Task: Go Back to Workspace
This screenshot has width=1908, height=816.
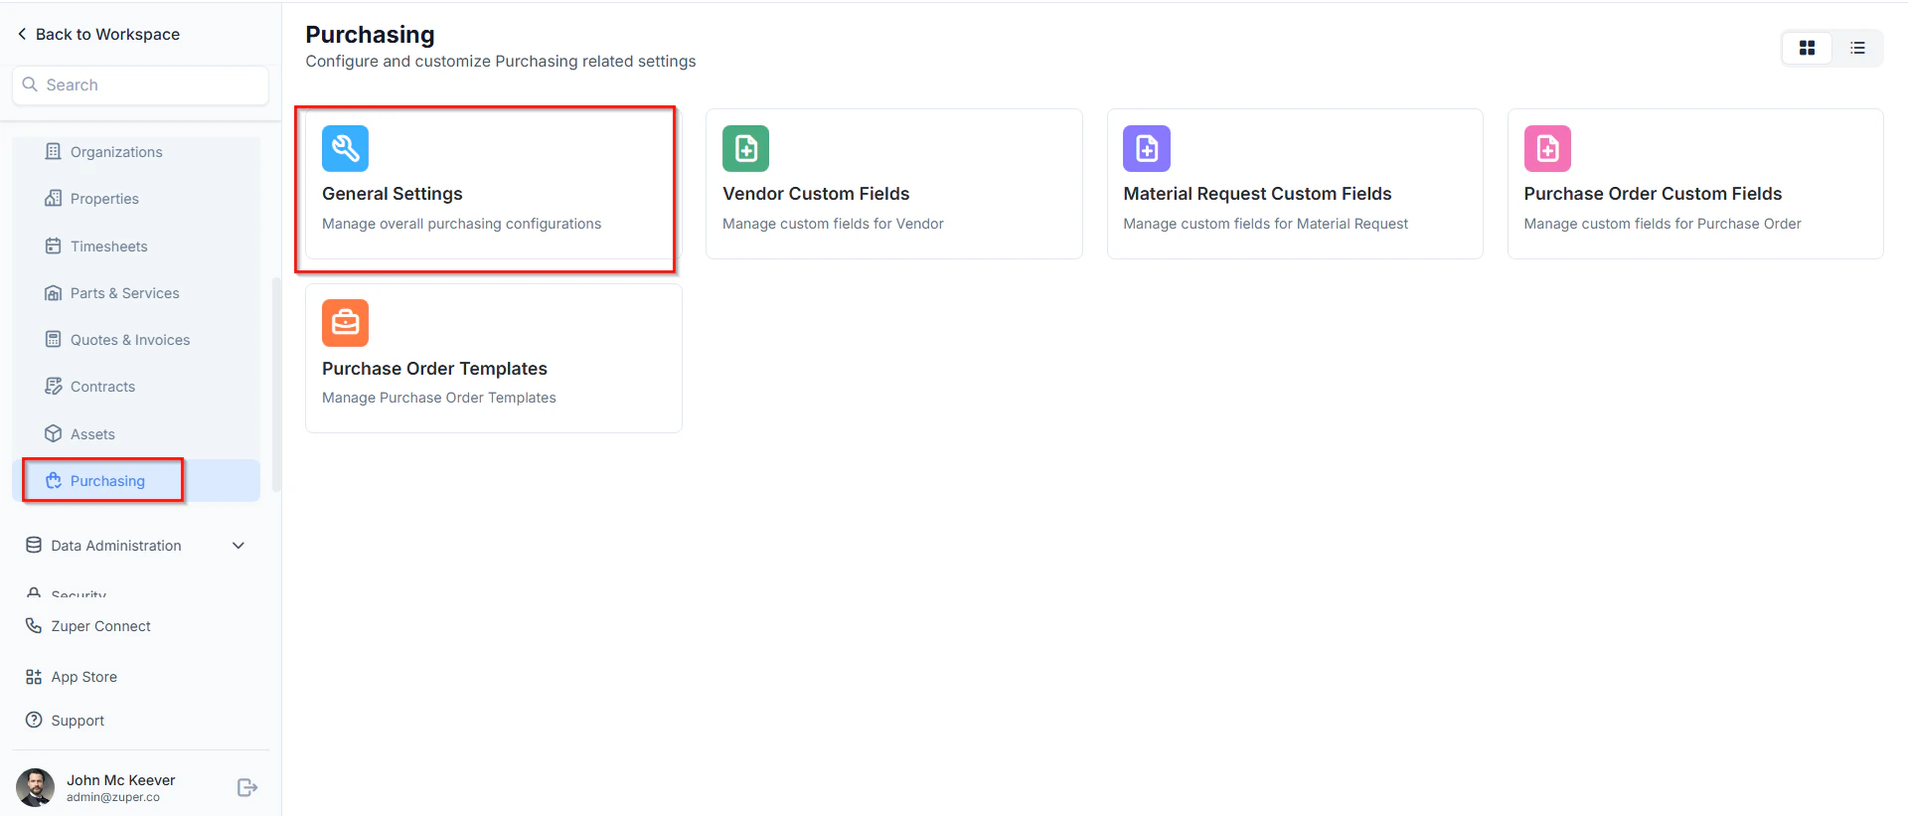Action: [x=98, y=34]
